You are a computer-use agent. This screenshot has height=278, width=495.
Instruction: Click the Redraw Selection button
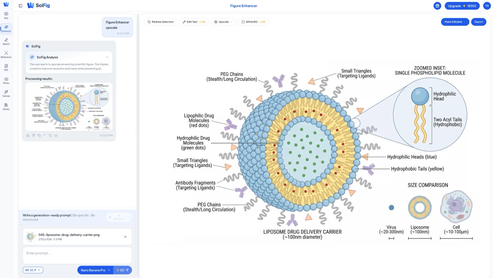click(x=160, y=22)
